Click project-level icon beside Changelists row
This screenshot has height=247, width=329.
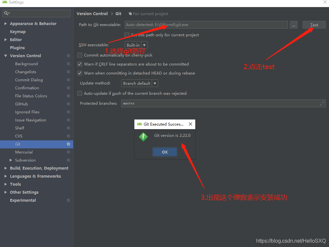pos(68,72)
